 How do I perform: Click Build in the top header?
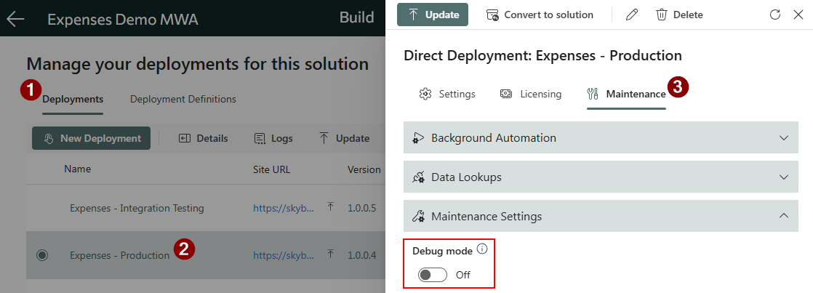[x=357, y=17]
